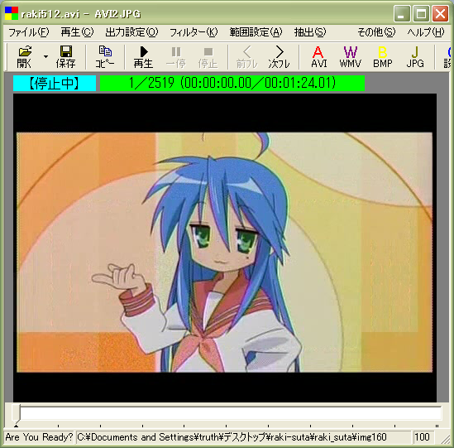Open the ファイル(F) menu
Image resolution: width=454 pixels, height=448 pixels.
point(29,32)
